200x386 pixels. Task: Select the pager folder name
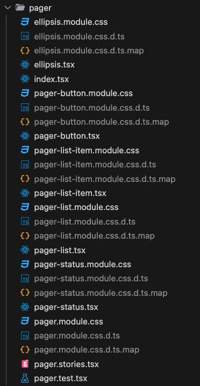[x=40, y=9]
